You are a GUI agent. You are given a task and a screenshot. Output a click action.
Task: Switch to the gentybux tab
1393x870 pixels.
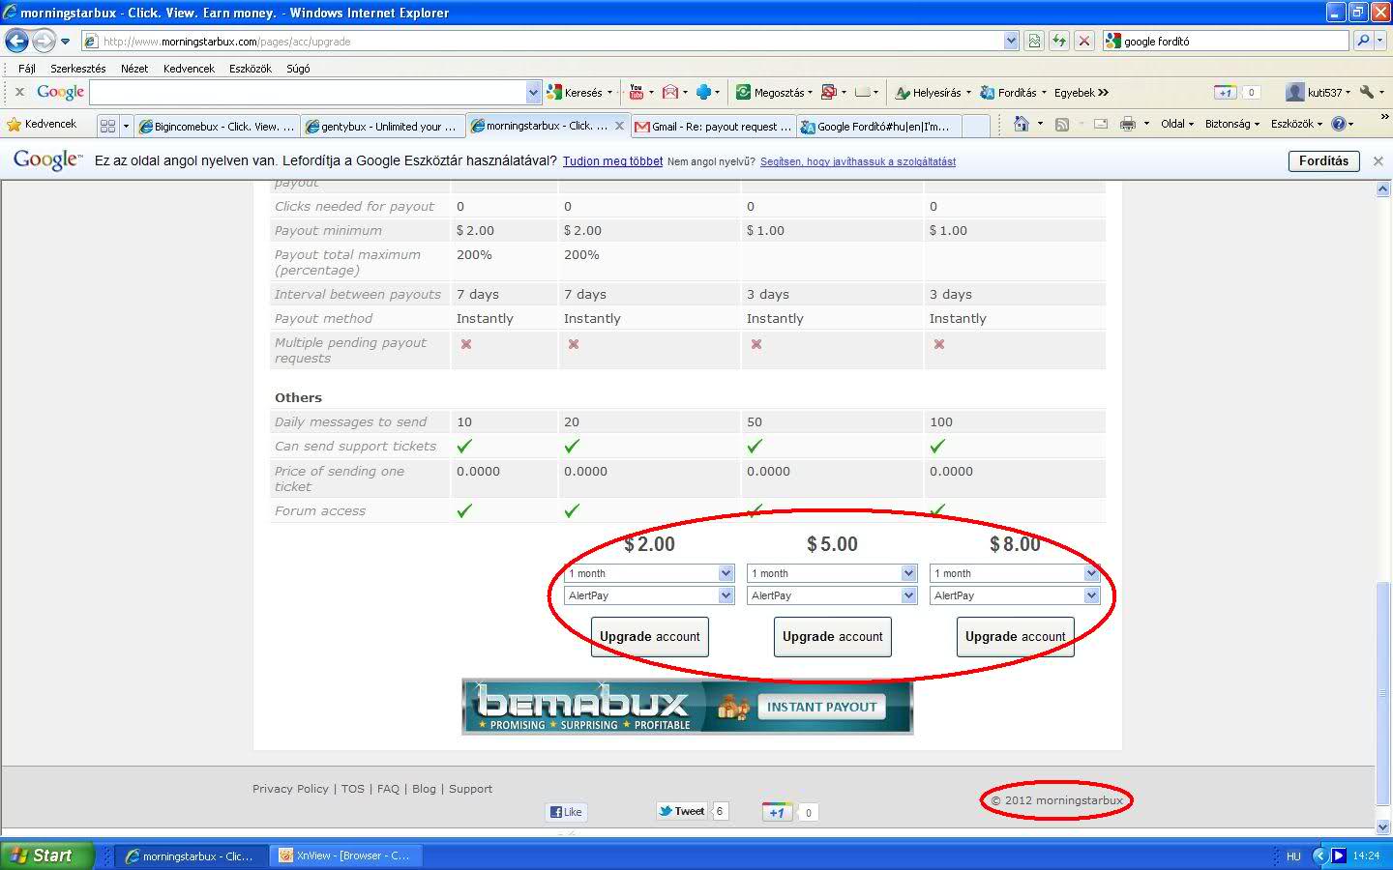point(382,126)
